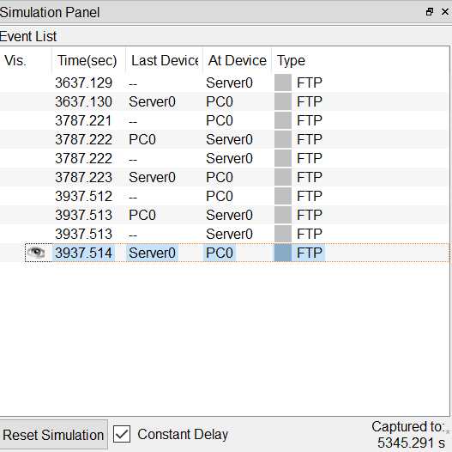
Task: Select the event at time 3637.129
Action: (x=224, y=82)
